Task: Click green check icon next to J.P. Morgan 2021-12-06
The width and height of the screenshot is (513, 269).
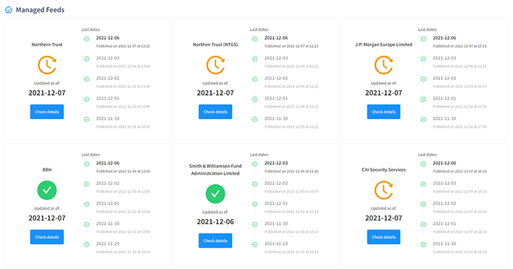Action: 423,39
